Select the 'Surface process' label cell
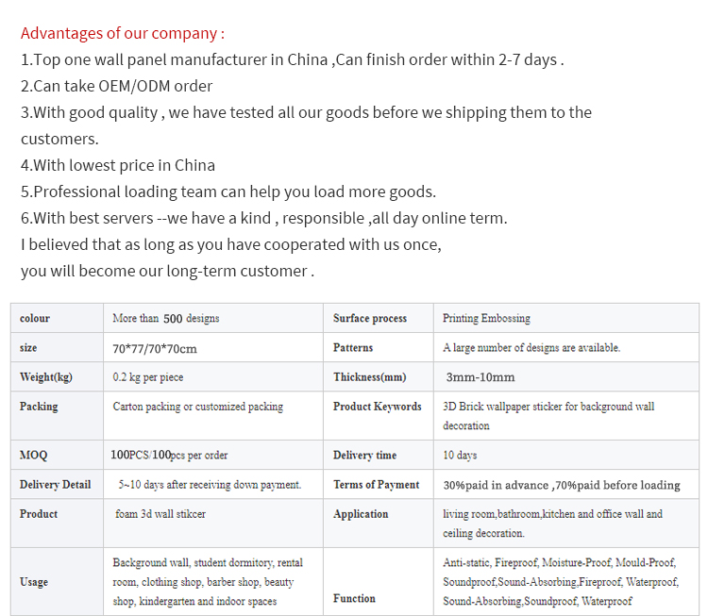The height and width of the screenshot is (616, 708). (370, 319)
